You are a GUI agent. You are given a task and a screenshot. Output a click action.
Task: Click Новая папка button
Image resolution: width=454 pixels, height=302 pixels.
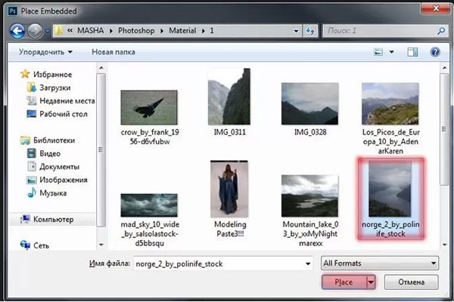113,52
